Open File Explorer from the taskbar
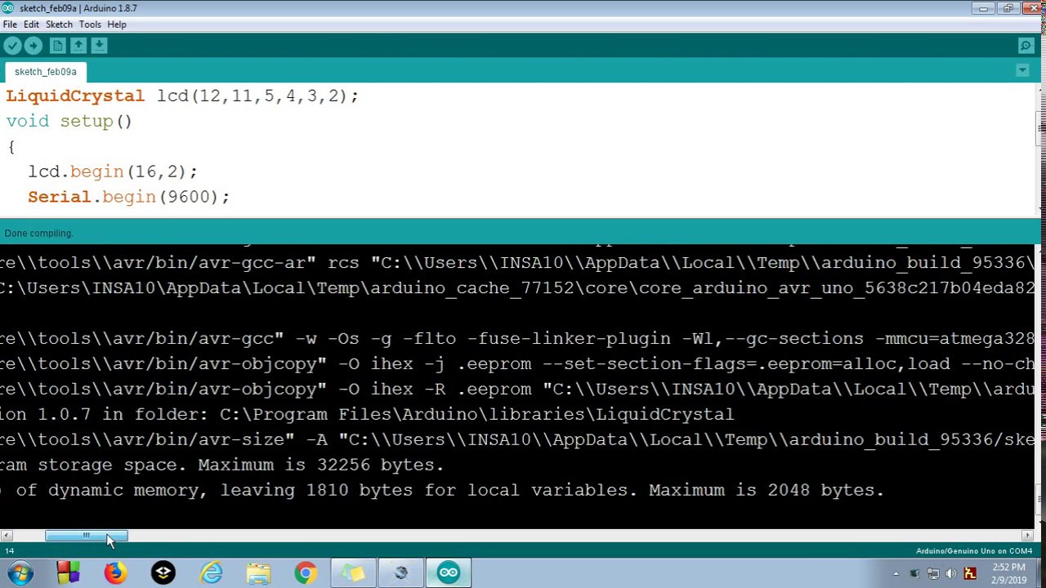The width and height of the screenshot is (1046, 588). pyautogui.click(x=258, y=573)
